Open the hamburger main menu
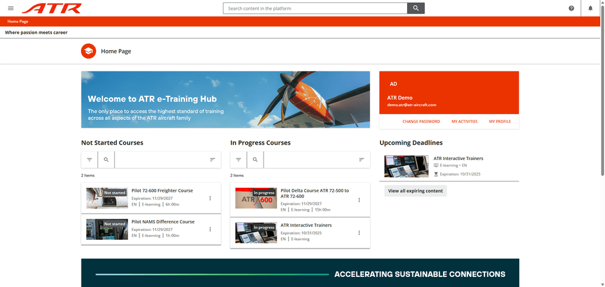 tap(11, 8)
